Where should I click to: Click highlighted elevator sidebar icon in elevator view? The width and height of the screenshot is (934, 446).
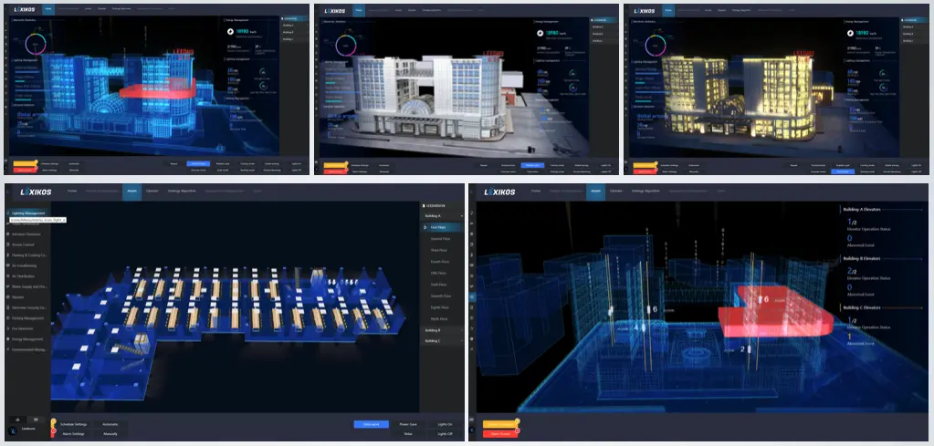point(472,296)
